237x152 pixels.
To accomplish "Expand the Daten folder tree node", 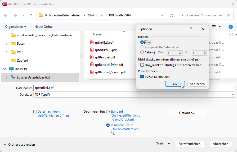I will point(7,44).
